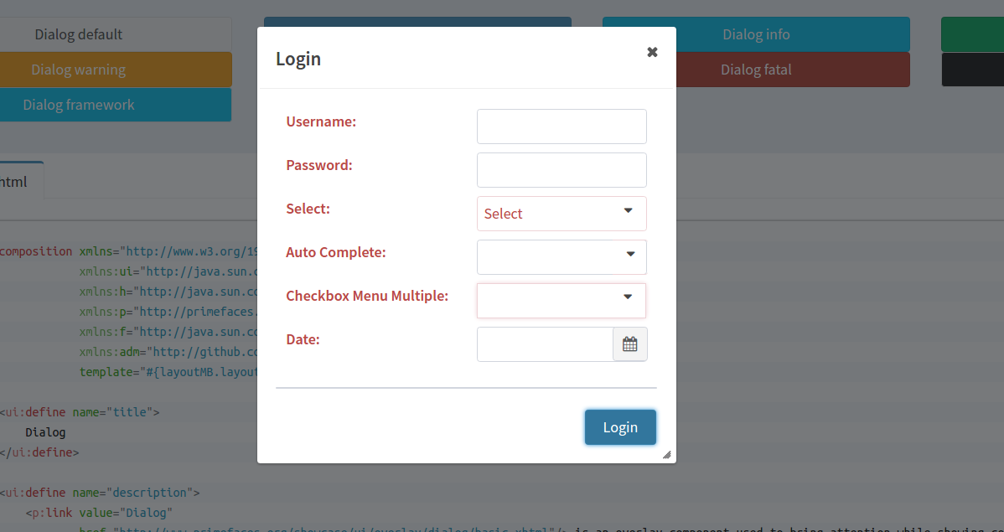Click the close X on the Login dialog
This screenshot has height=532, width=1004.
coord(652,52)
